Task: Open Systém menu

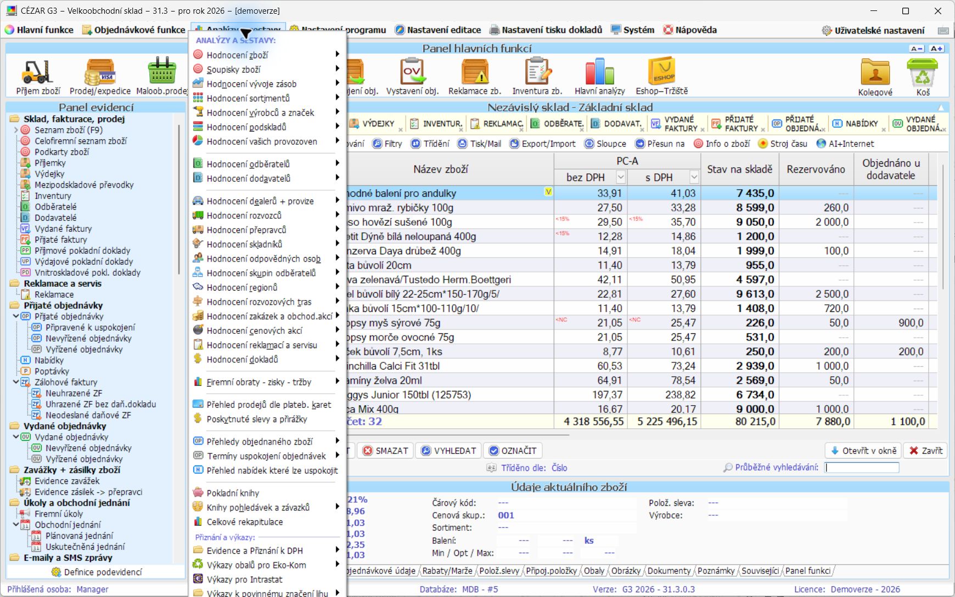Action: [632, 30]
